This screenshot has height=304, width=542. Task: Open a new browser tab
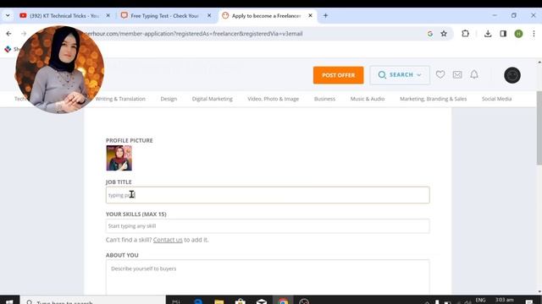click(x=325, y=15)
